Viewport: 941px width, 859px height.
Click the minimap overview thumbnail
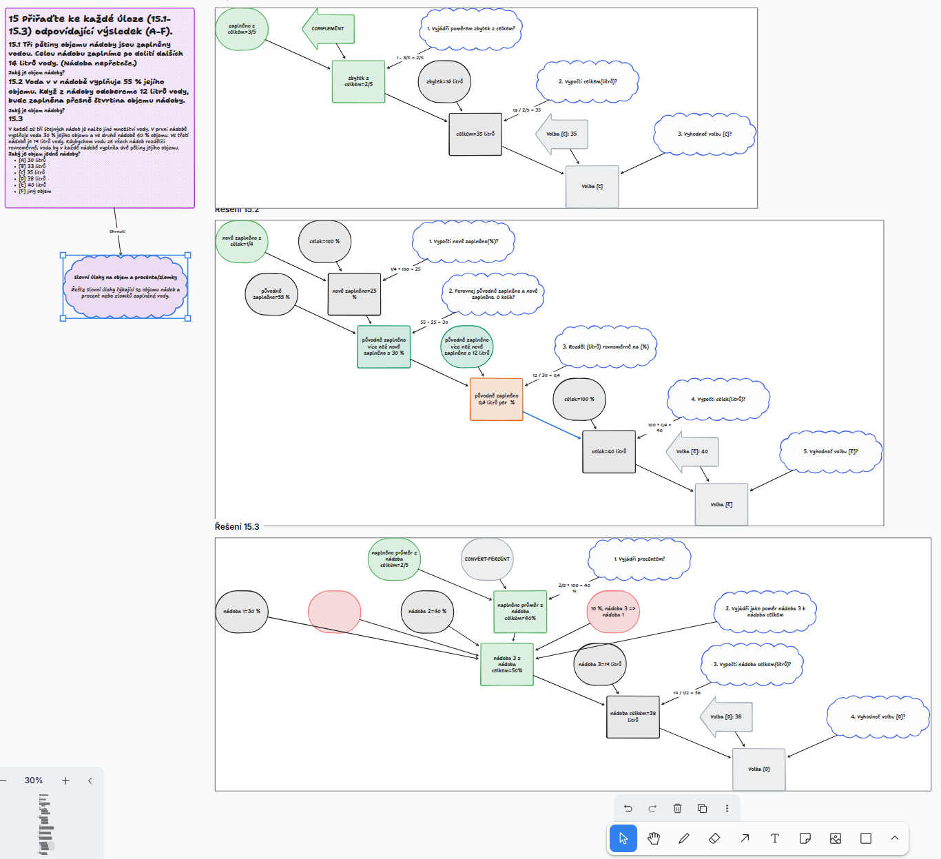[45, 824]
